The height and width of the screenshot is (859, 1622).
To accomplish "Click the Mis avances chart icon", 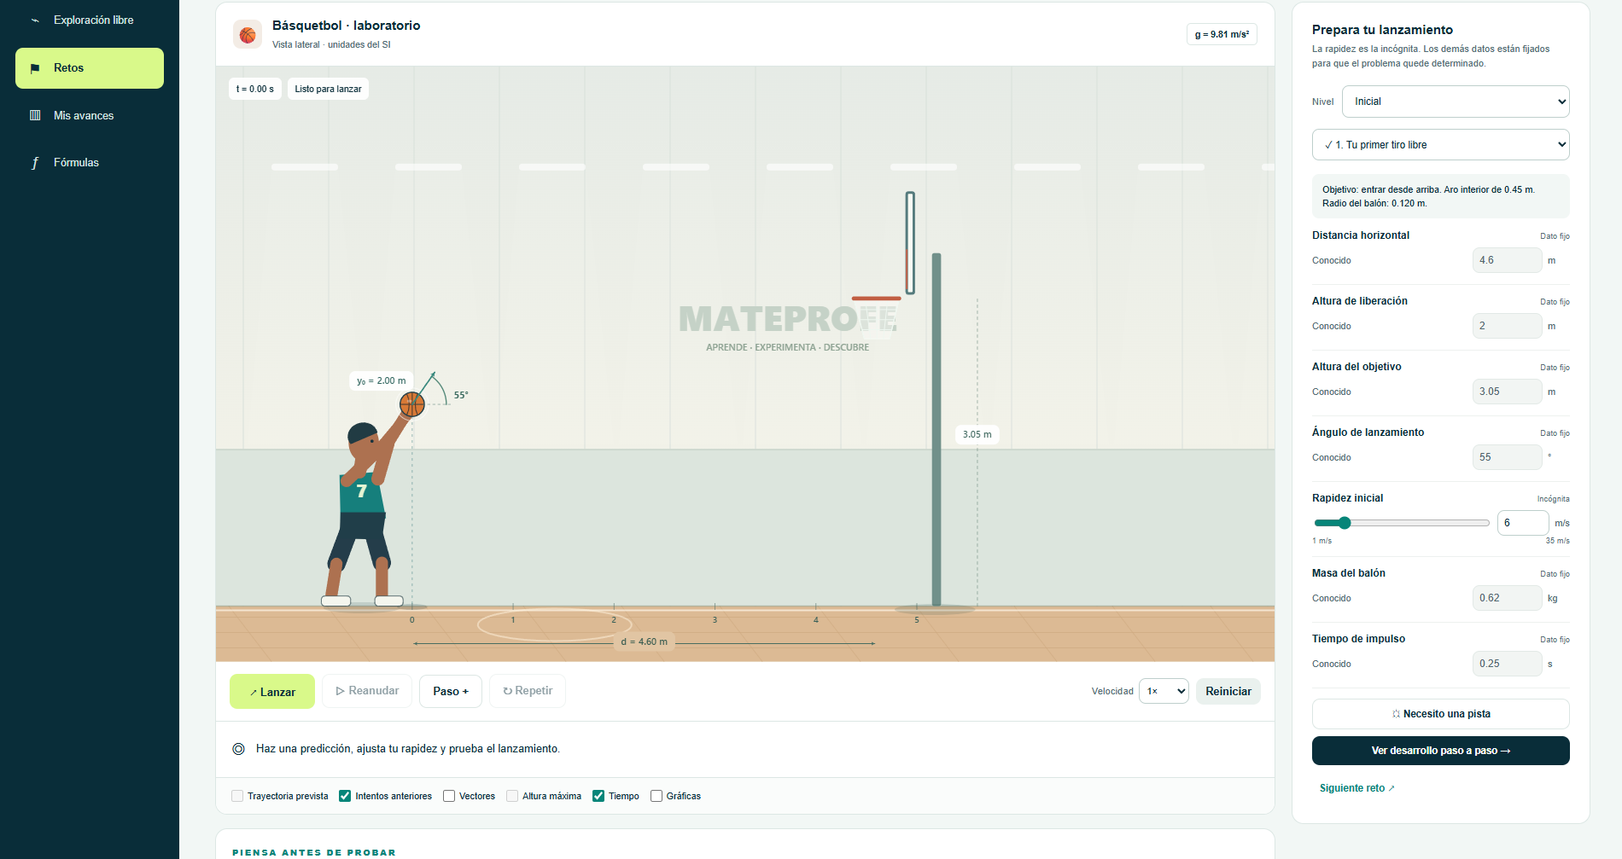I will (35, 115).
